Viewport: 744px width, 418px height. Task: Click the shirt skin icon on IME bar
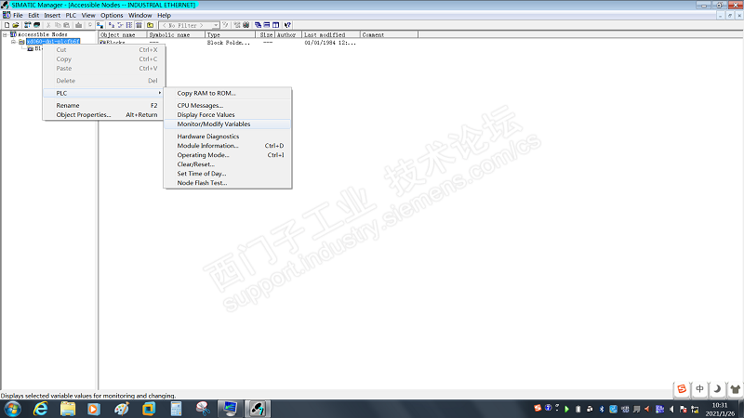click(x=735, y=389)
